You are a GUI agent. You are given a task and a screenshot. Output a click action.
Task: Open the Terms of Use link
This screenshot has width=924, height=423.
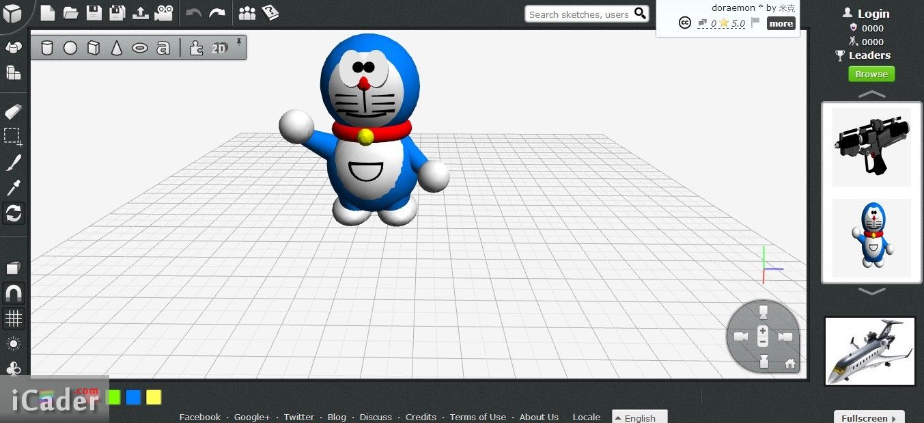[x=478, y=417]
